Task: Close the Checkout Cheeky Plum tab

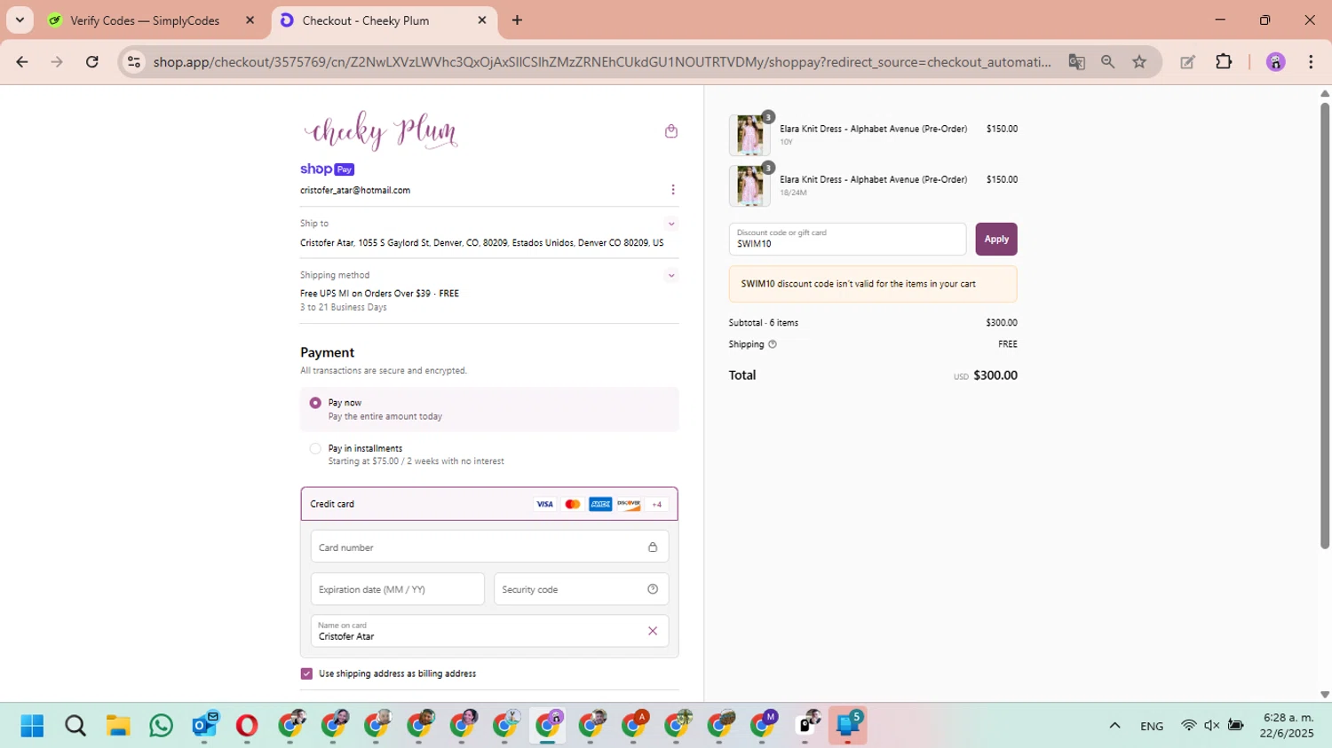Action: pos(482,20)
